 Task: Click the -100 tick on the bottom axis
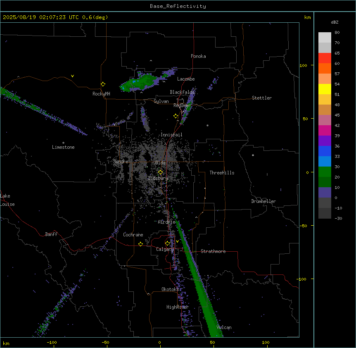tap(52, 342)
